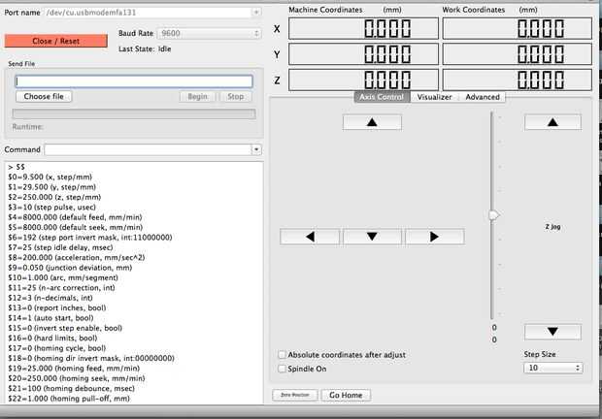Screen dimensions: 602x419
Task: Click the '$7=25 (step idle delay, msec)' line
Action: click(x=60, y=247)
